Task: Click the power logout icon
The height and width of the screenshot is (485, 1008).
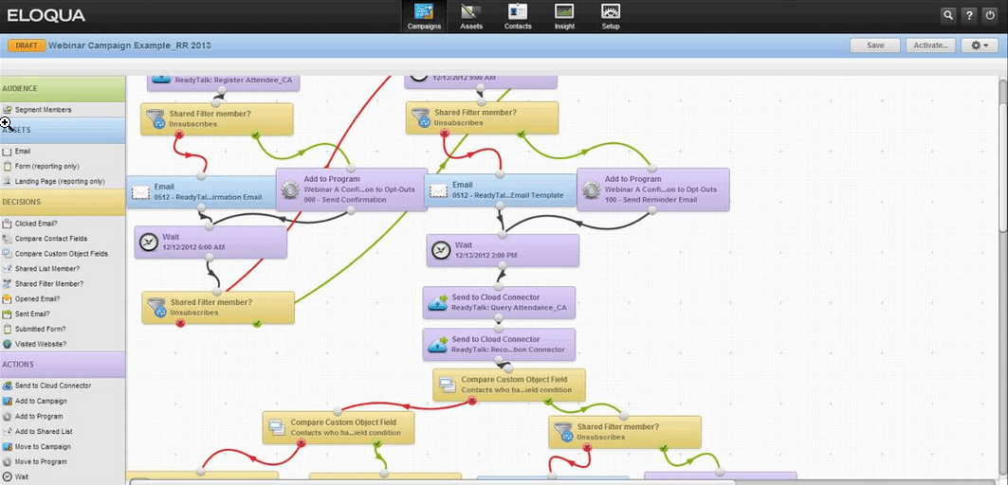Action: (991, 15)
